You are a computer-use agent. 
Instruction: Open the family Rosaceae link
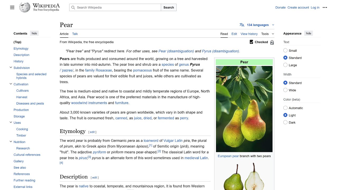98,70
